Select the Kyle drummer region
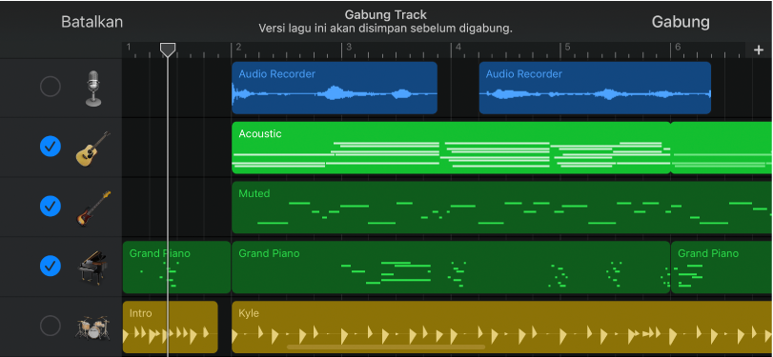Screen dimensions: 773x357 tap(502, 327)
